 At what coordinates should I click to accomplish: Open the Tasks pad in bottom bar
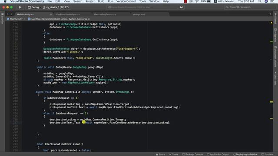tap(174, 154)
